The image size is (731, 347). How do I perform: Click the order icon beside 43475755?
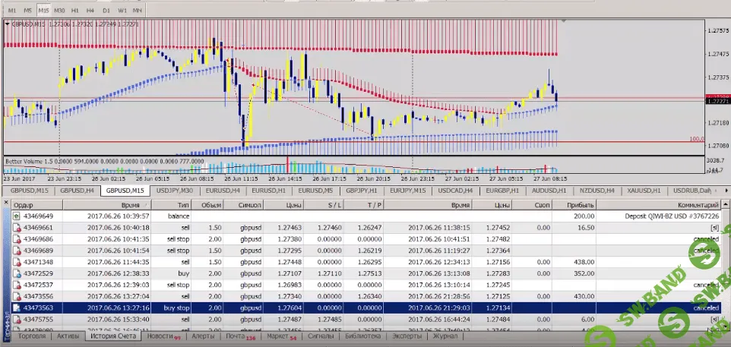click(x=19, y=319)
